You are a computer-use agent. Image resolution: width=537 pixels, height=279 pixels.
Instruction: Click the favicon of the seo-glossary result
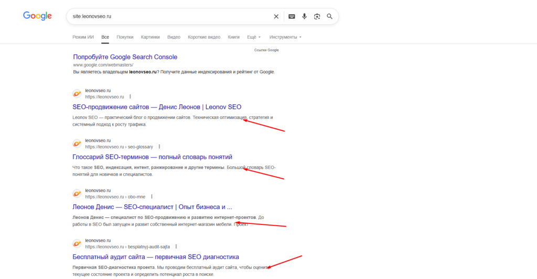click(77, 143)
